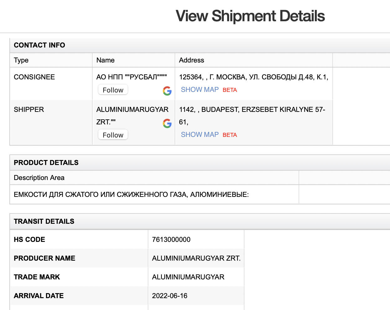
Task: Follow the consignee АО НПП РУСБАЛ
Action: point(113,90)
